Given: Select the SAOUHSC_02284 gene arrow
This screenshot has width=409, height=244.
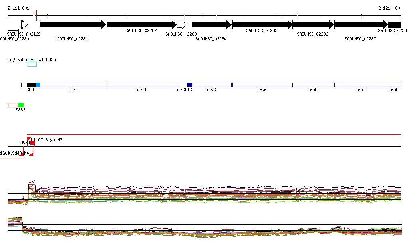Looking at the screenshot, I should coord(212,25).
